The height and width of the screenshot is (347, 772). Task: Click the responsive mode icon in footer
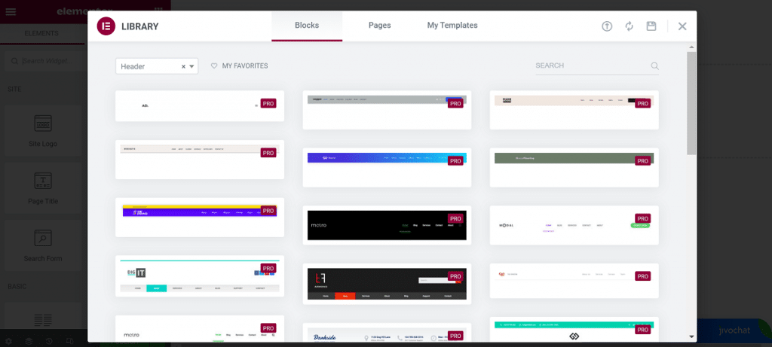69,341
